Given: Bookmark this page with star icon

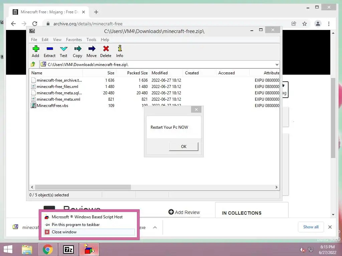Looking at the screenshot, I should tap(305, 24).
